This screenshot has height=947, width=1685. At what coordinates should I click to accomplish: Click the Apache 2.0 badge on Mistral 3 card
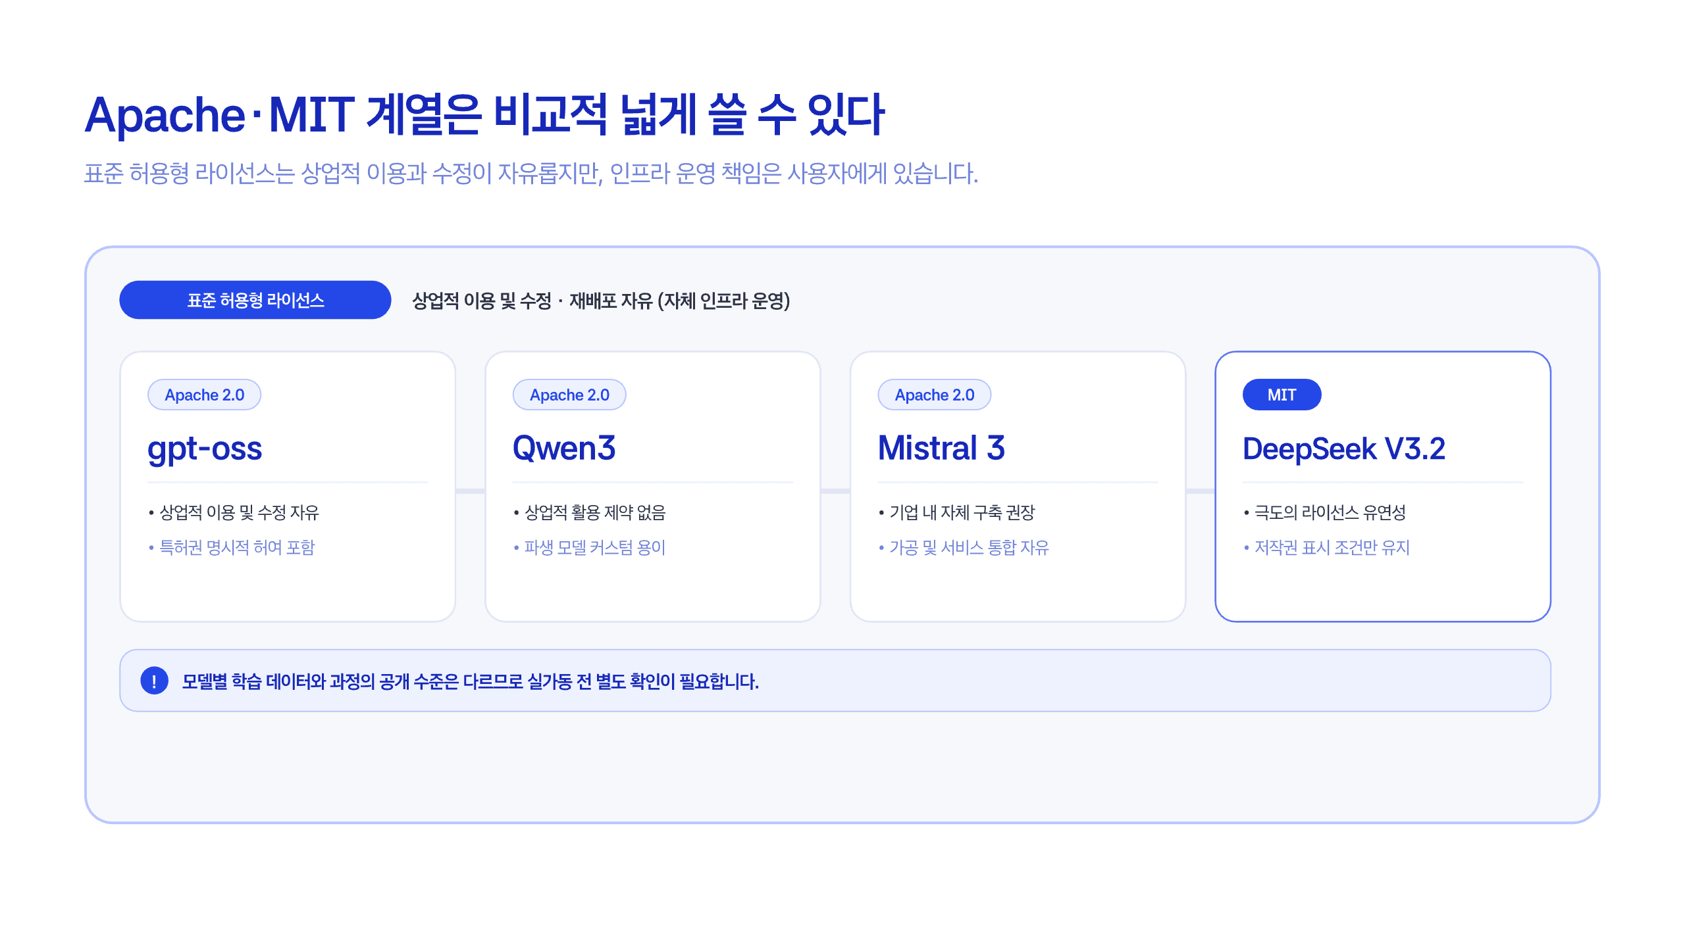(935, 395)
